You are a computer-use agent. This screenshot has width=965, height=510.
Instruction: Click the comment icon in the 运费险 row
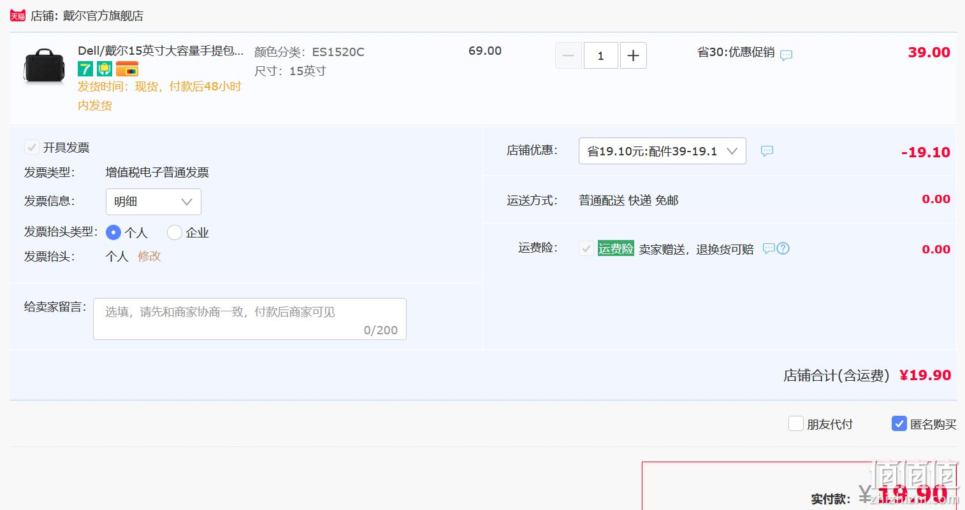769,248
